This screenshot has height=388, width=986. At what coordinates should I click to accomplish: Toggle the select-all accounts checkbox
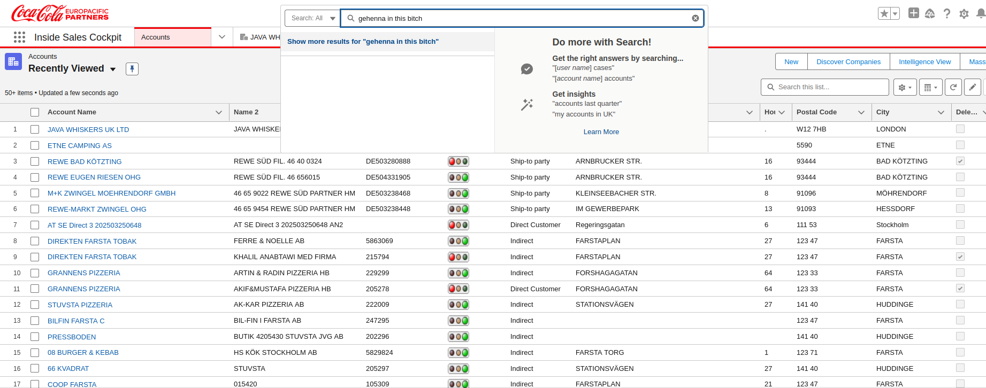(35, 112)
